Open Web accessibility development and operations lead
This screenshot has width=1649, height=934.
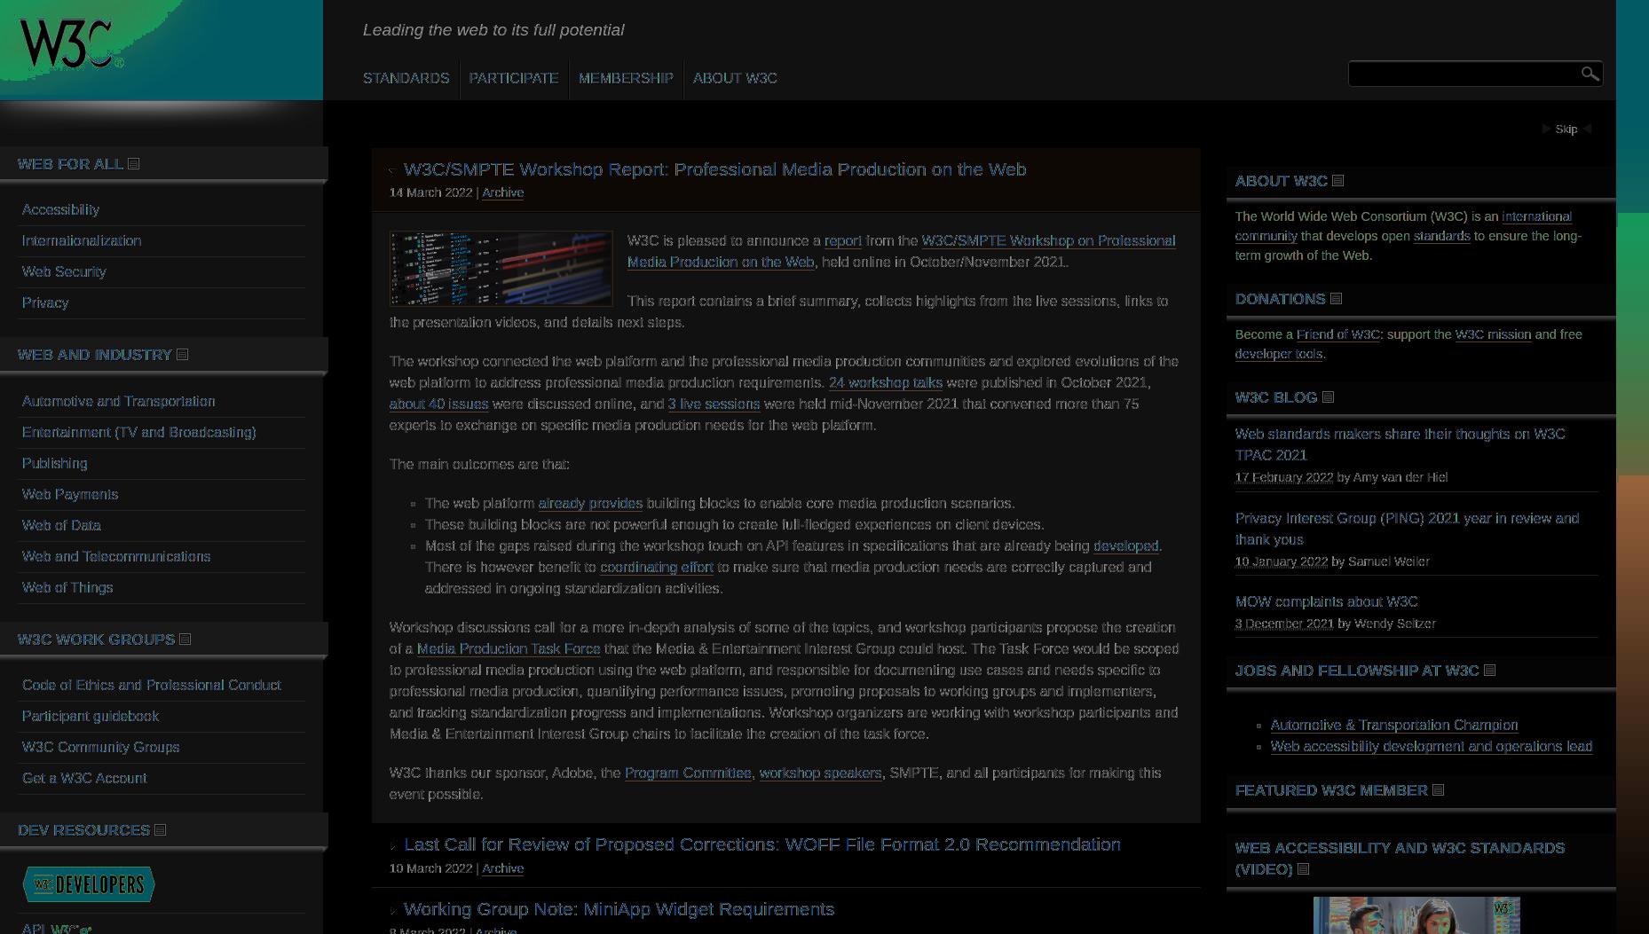tap(1432, 746)
